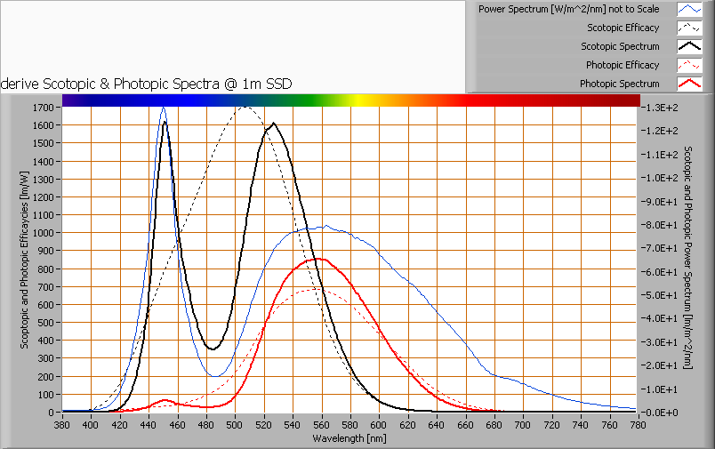Click the -0.0E+0 right axis minimum value

point(660,413)
